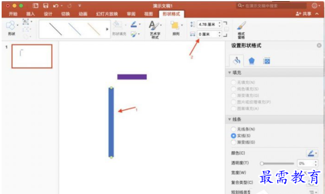Click the 共享 share button
The height and width of the screenshot is (194, 325).
point(303,14)
